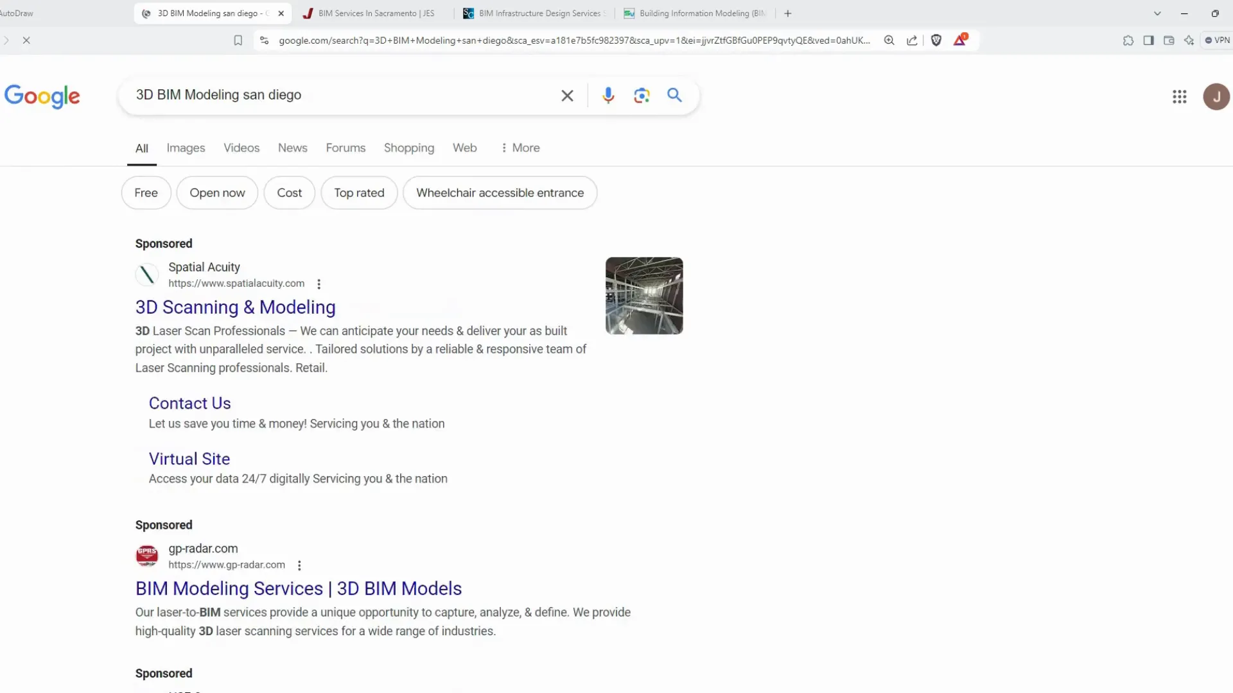The image size is (1233, 693).
Task: Switch to Web results
Action: (465, 148)
